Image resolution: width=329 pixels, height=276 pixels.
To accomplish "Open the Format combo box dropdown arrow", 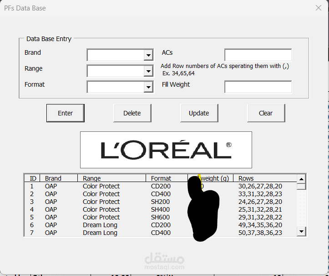I will [x=148, y=87].
